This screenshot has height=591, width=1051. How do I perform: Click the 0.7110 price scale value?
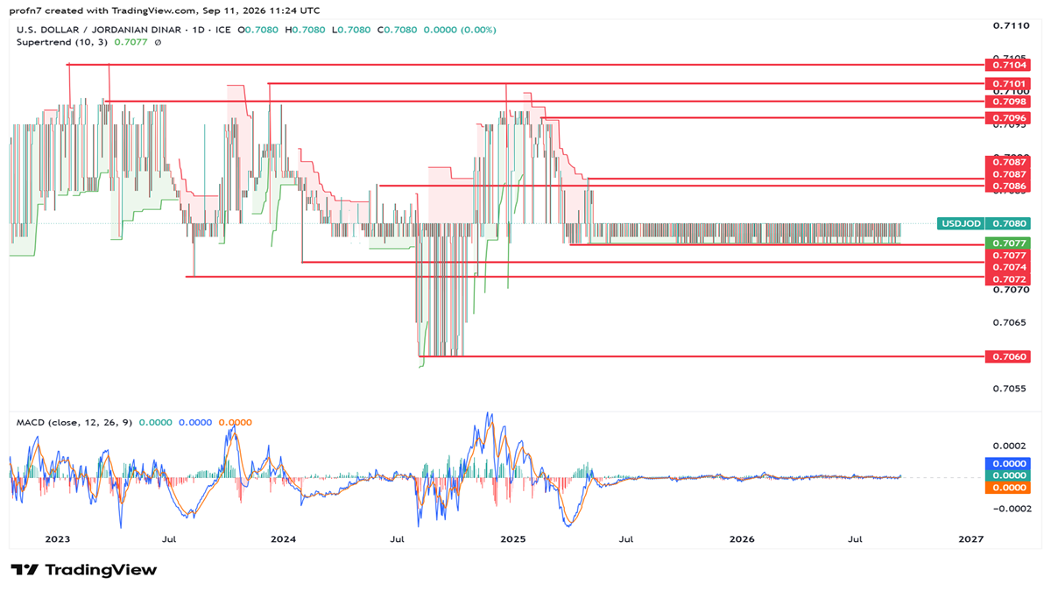coord(1010,25)
